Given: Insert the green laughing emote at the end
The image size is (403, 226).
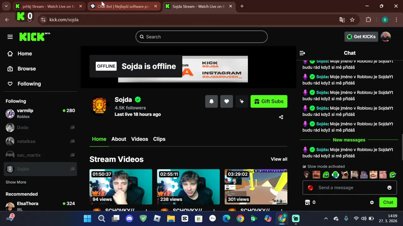Looking at the screenshot, I should [393, 175].
